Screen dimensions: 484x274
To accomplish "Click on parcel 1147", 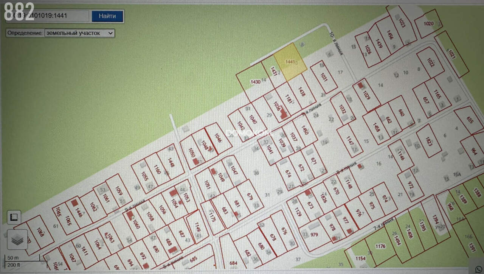I will [x=350, y=141].
